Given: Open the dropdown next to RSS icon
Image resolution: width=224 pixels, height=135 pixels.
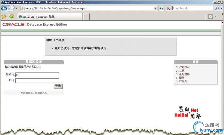Looking at the screenshot, I should coord(215,17).
